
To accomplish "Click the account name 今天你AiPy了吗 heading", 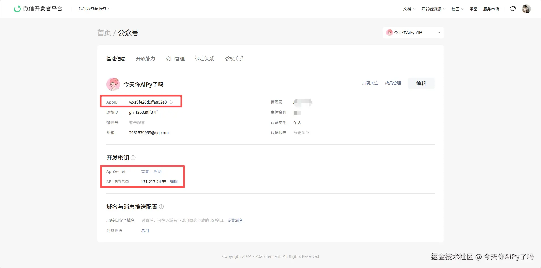I will [144, 85].
